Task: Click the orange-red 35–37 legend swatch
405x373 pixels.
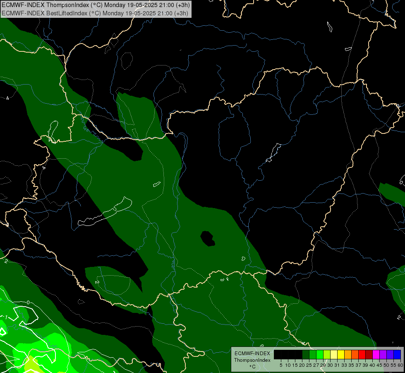Action: pyautogui.click(x=355, y=354)
